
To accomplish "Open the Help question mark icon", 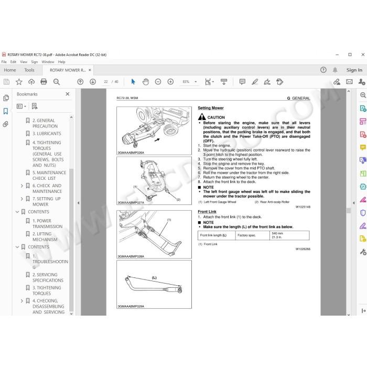I will [323, 70].
